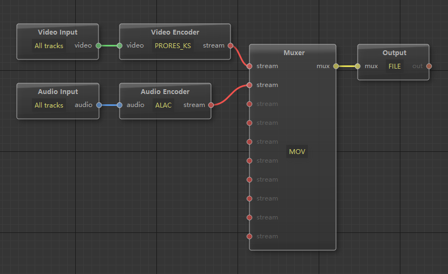Click the Video Encoder green video input port
Screen dimensions: 448x274
120,46
